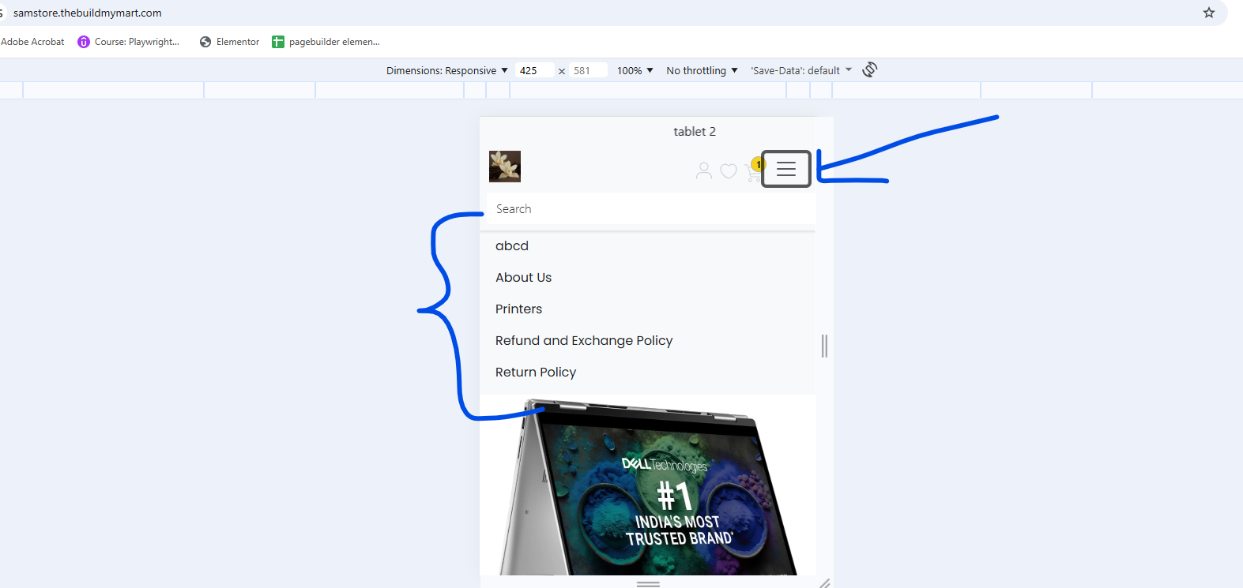Open the wishlist heart icon
Viewport: 1243px width, 588px height.
(x=729, y=171)
